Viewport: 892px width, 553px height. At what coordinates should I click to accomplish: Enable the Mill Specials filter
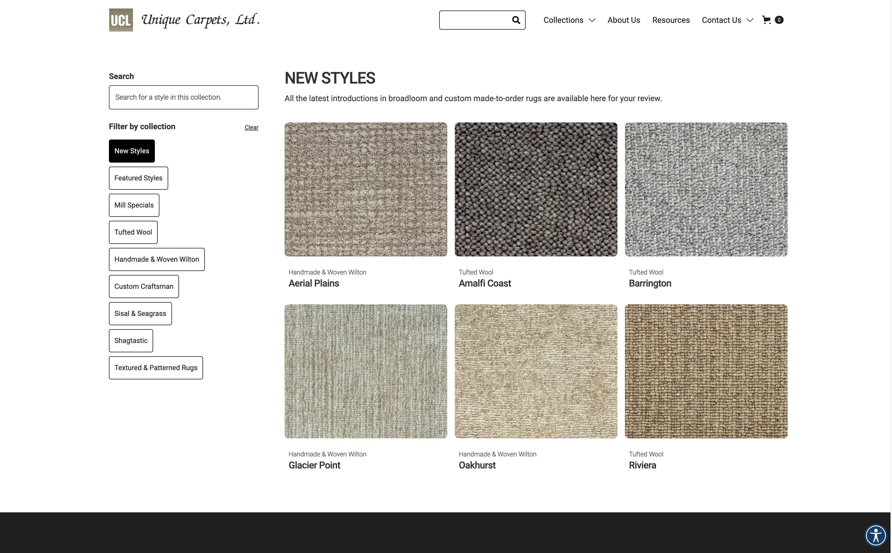(x=134, y=205)
